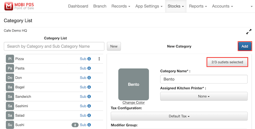The width and height of the screenshot is (255, 129).
Task: Click the Category Name field containing Bento
Action: coord(204,79)
